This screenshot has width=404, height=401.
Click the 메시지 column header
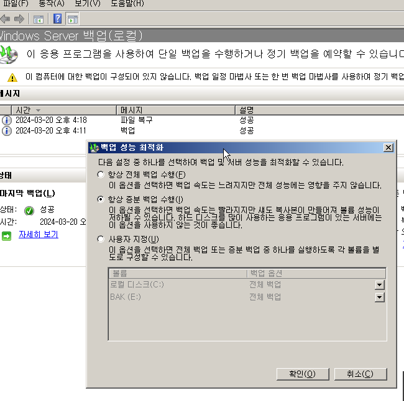coord(176,110)
